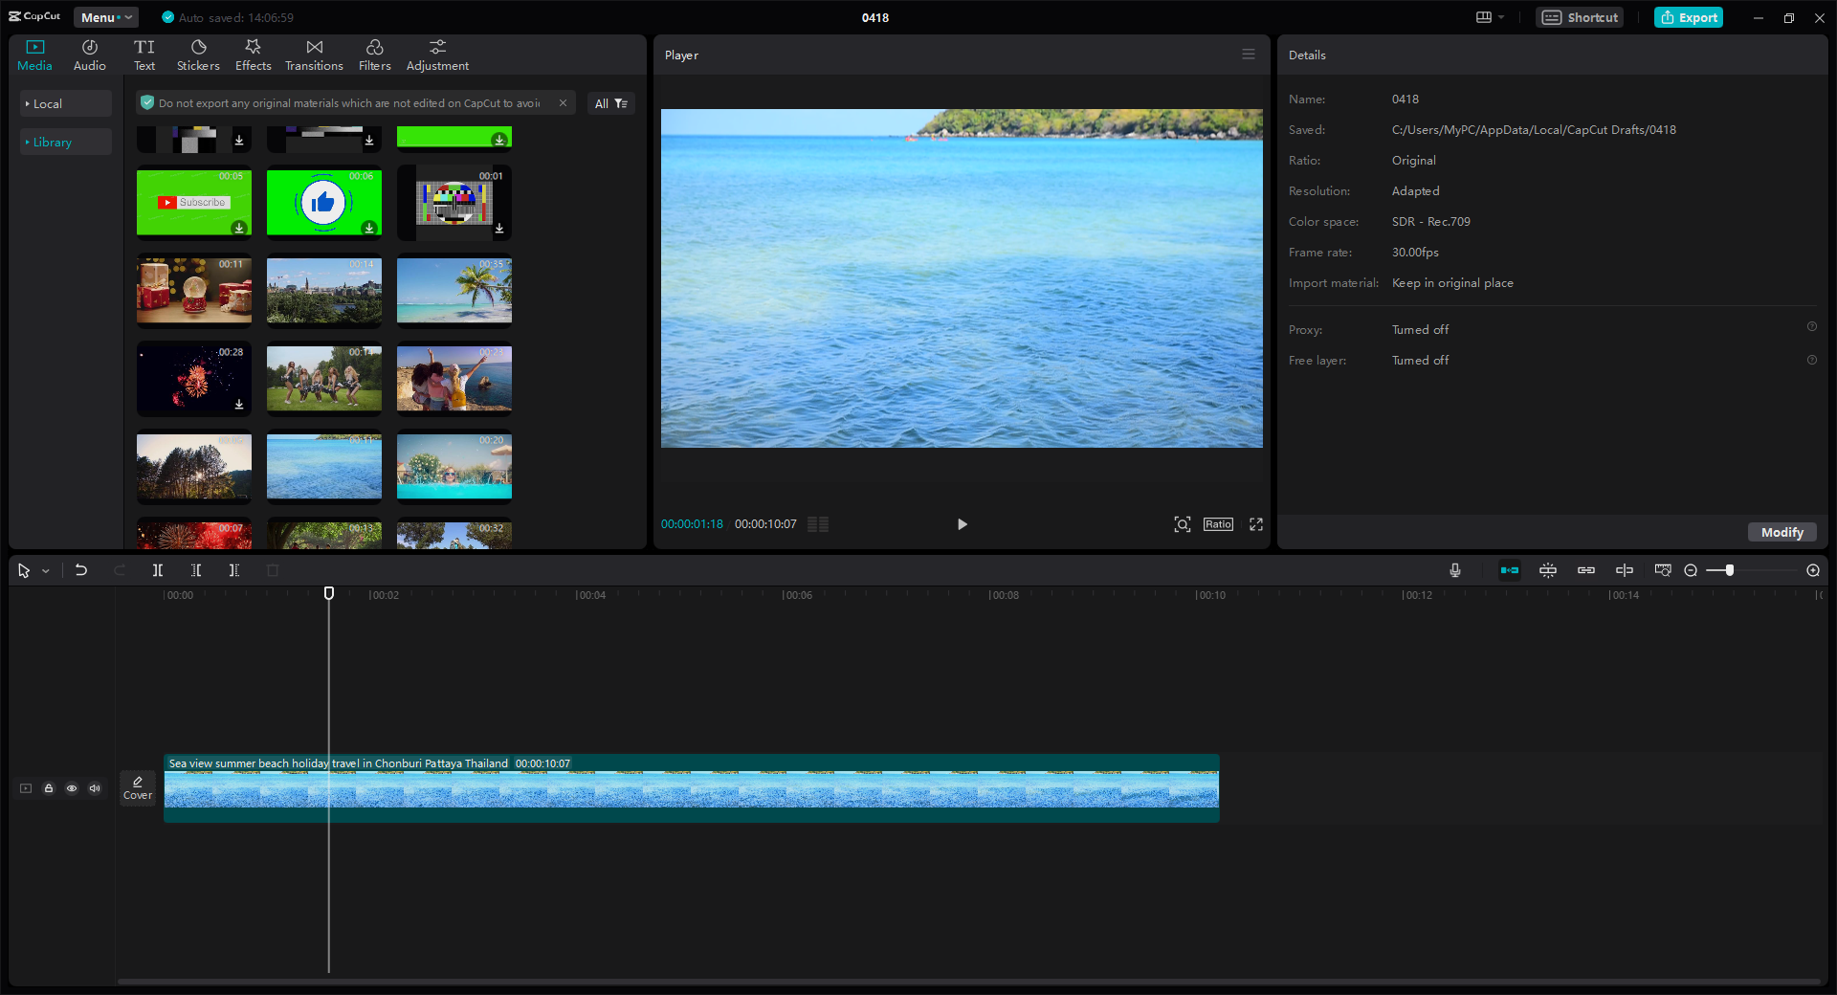This screenshot has height=995, width=1837.
Task: Open the Menu dropdown
Action: pos(105,17)
